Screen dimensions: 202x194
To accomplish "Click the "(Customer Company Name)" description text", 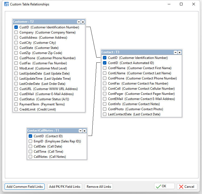I will tap(55, 32).
